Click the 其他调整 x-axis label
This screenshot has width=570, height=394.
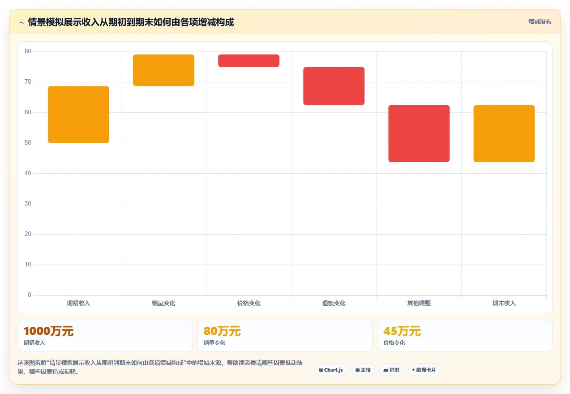point(419,303)
